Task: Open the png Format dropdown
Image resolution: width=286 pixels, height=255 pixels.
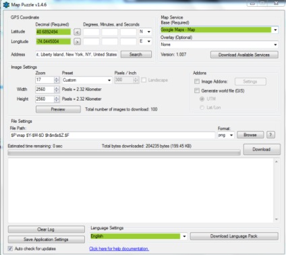Action: (226, 135)
